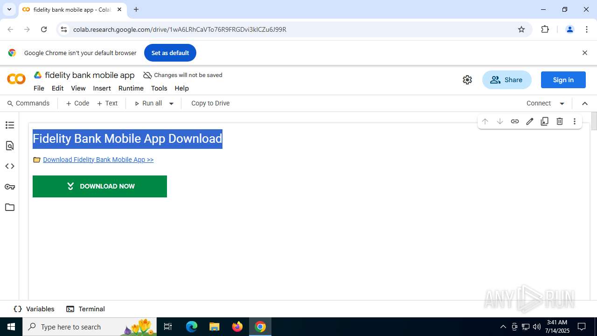This screenshot has height=336, width=597.
Task: Delete cell with trash icon
Action: click(x=560, y=121)
